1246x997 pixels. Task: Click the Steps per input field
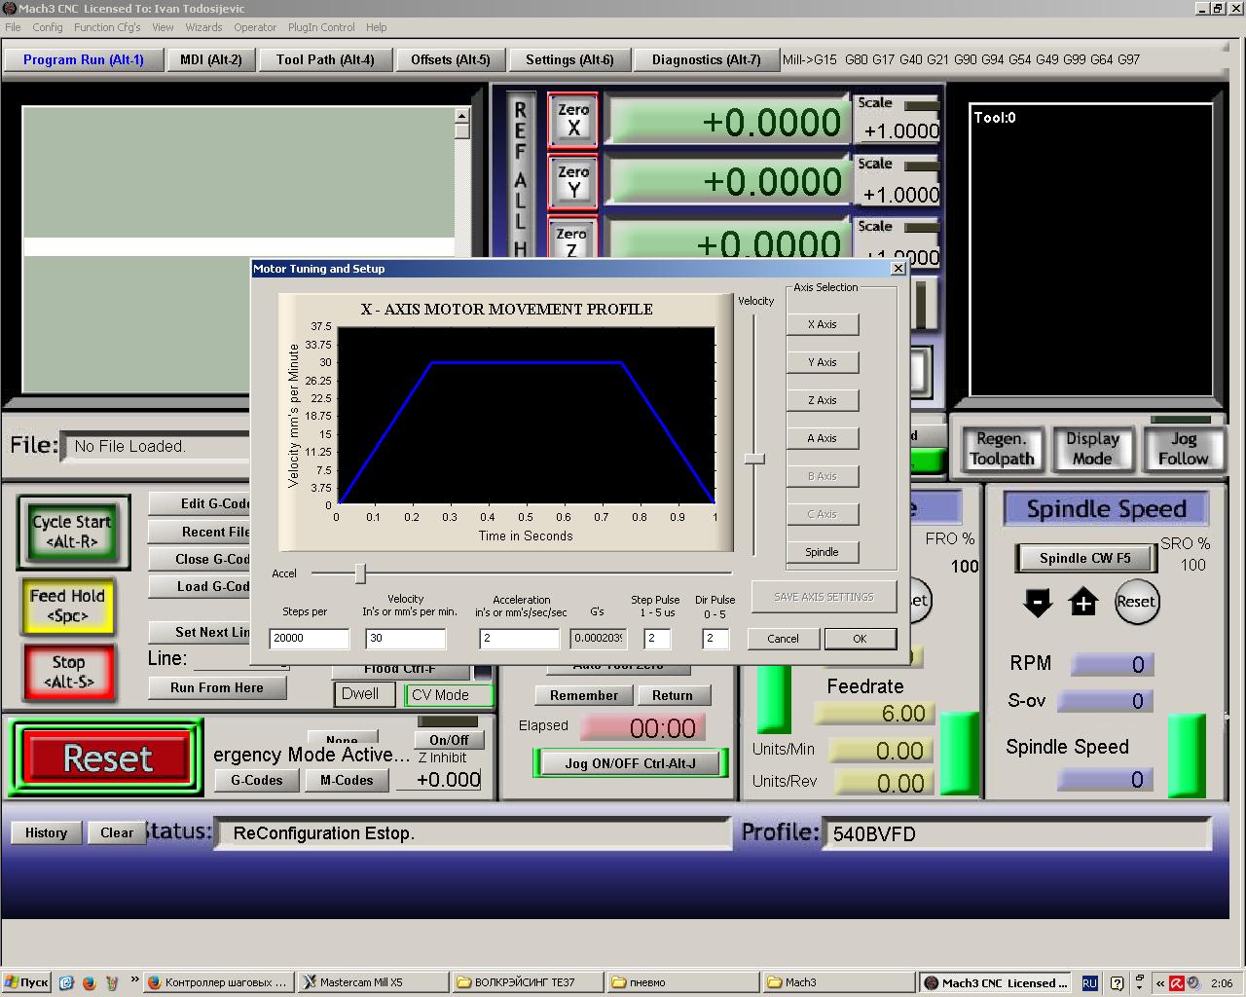[x=309, y=638]
